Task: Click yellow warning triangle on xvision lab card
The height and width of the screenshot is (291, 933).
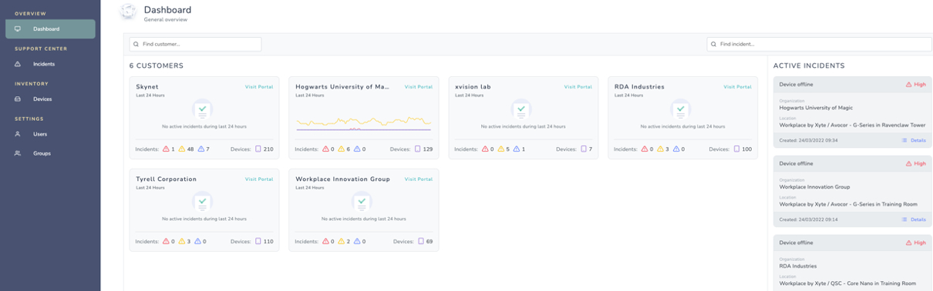Action: coord(500,149)
